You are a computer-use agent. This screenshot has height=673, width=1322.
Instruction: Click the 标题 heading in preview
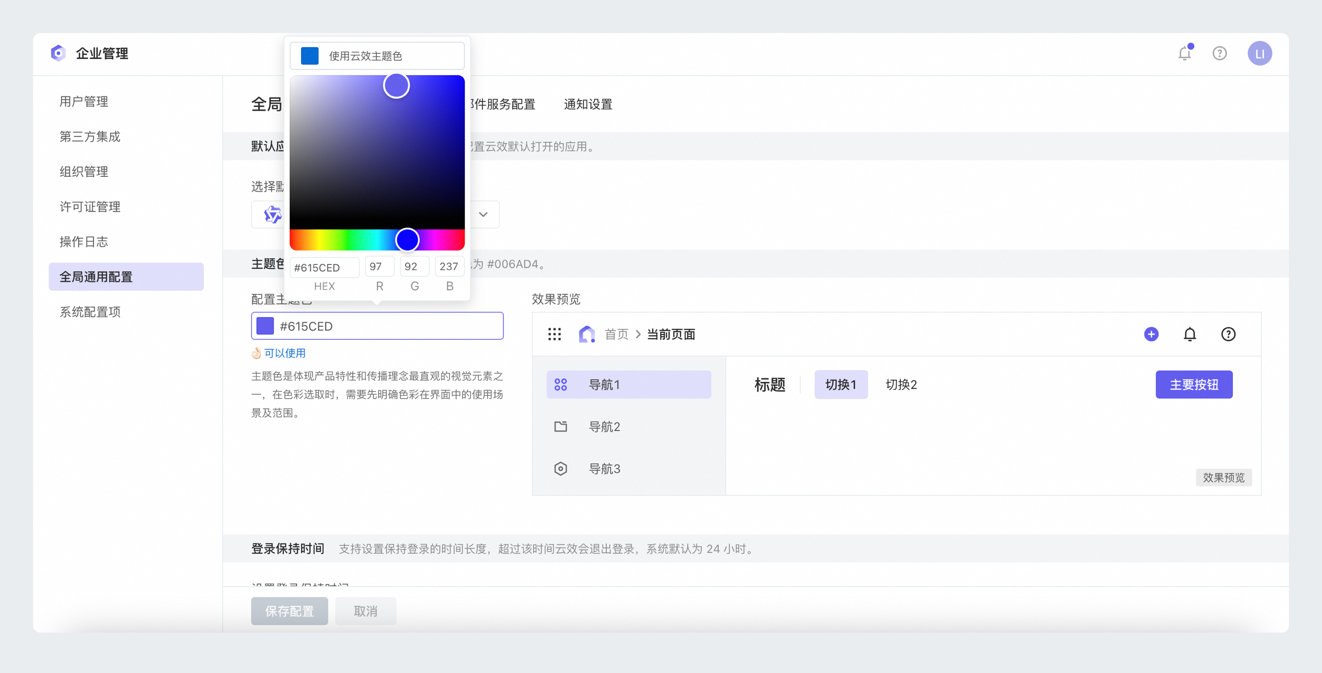click(x=770, y=385)
